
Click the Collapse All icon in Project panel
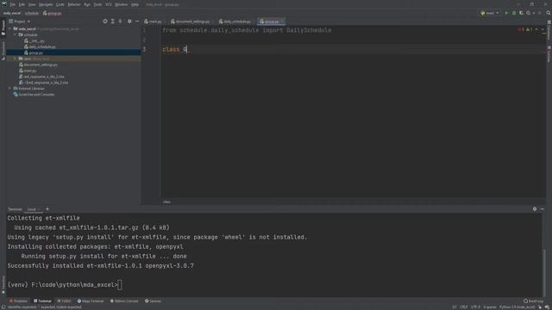coord(121,22)
